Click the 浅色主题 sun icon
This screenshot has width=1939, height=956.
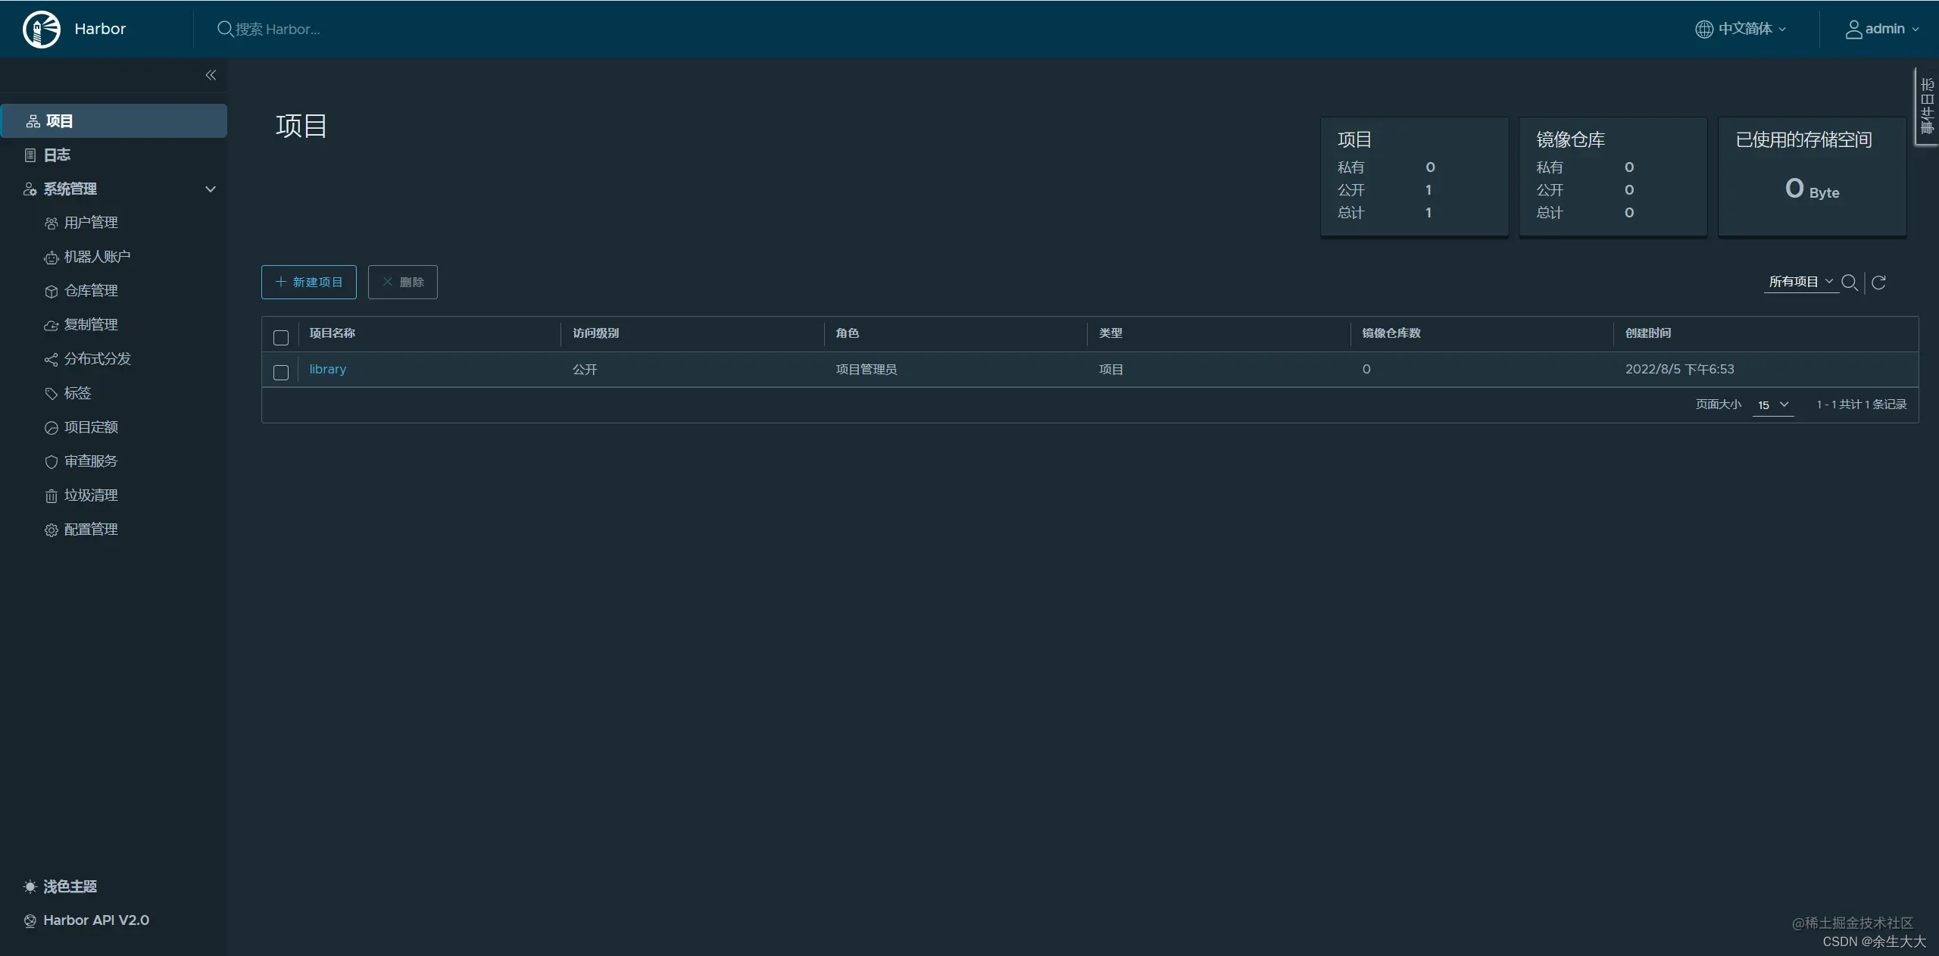tap(30, 887)
